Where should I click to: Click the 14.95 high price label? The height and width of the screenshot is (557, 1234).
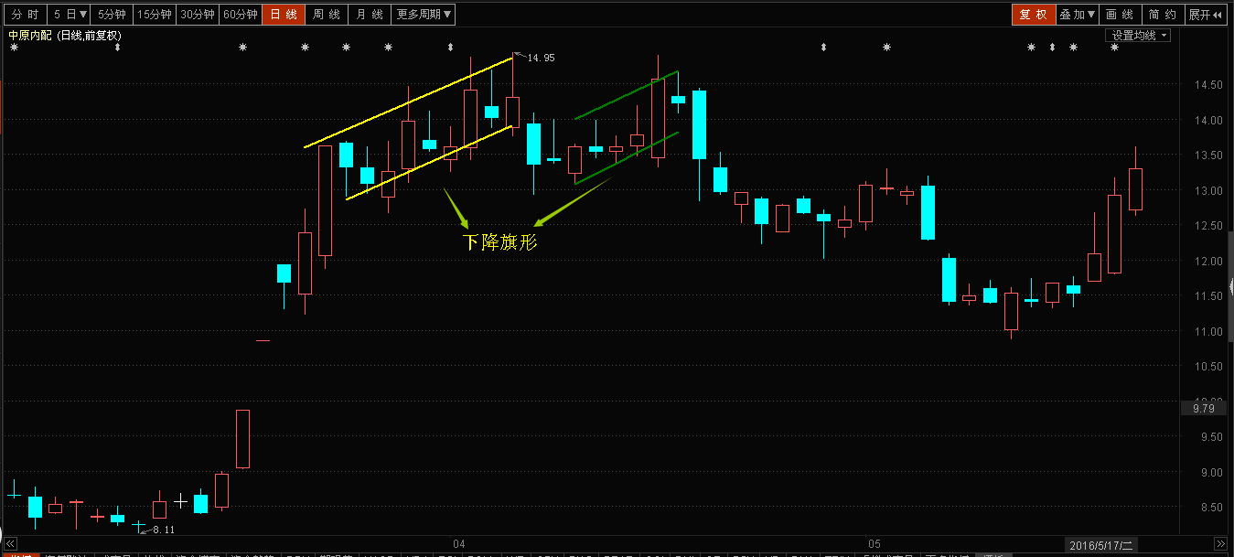(541, 58)
